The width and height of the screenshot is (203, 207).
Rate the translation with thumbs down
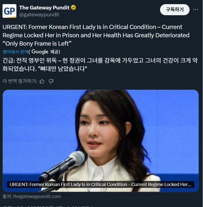51,81
